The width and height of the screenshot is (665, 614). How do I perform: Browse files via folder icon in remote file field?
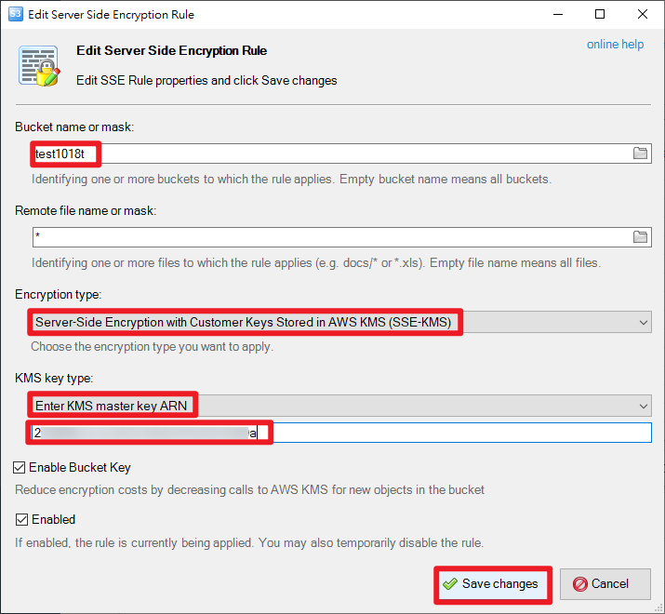click(x=640, y=237)
